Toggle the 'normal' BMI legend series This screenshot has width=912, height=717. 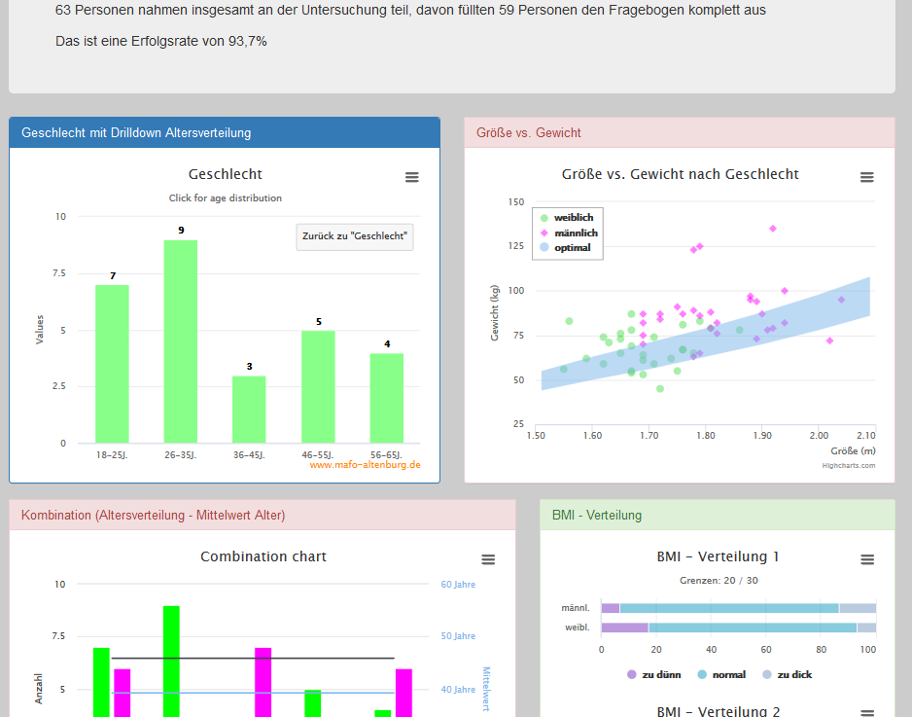coord(722,674)
